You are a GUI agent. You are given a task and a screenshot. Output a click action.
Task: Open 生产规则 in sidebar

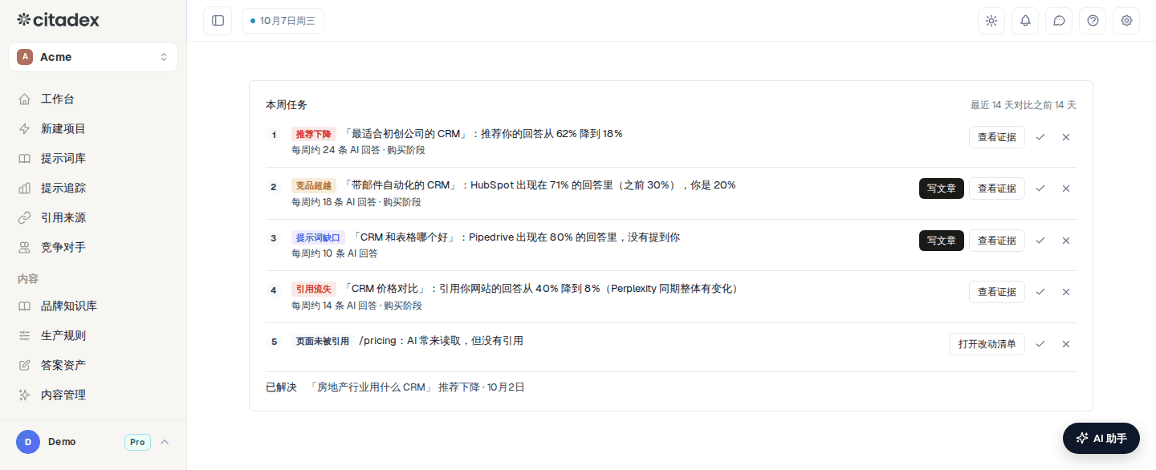click(93, 336)
